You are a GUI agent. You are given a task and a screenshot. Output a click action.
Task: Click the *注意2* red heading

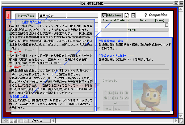15,67
